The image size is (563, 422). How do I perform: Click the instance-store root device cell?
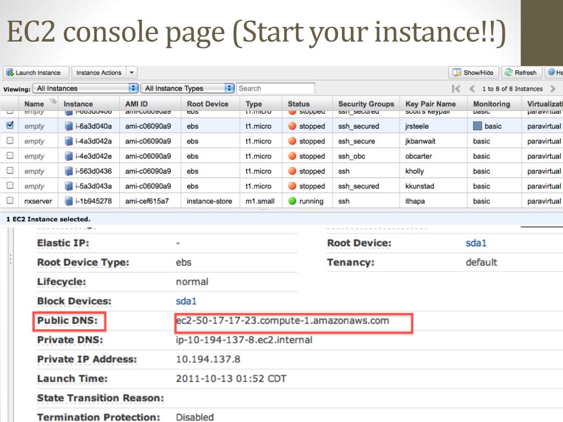tap(209, 201)
